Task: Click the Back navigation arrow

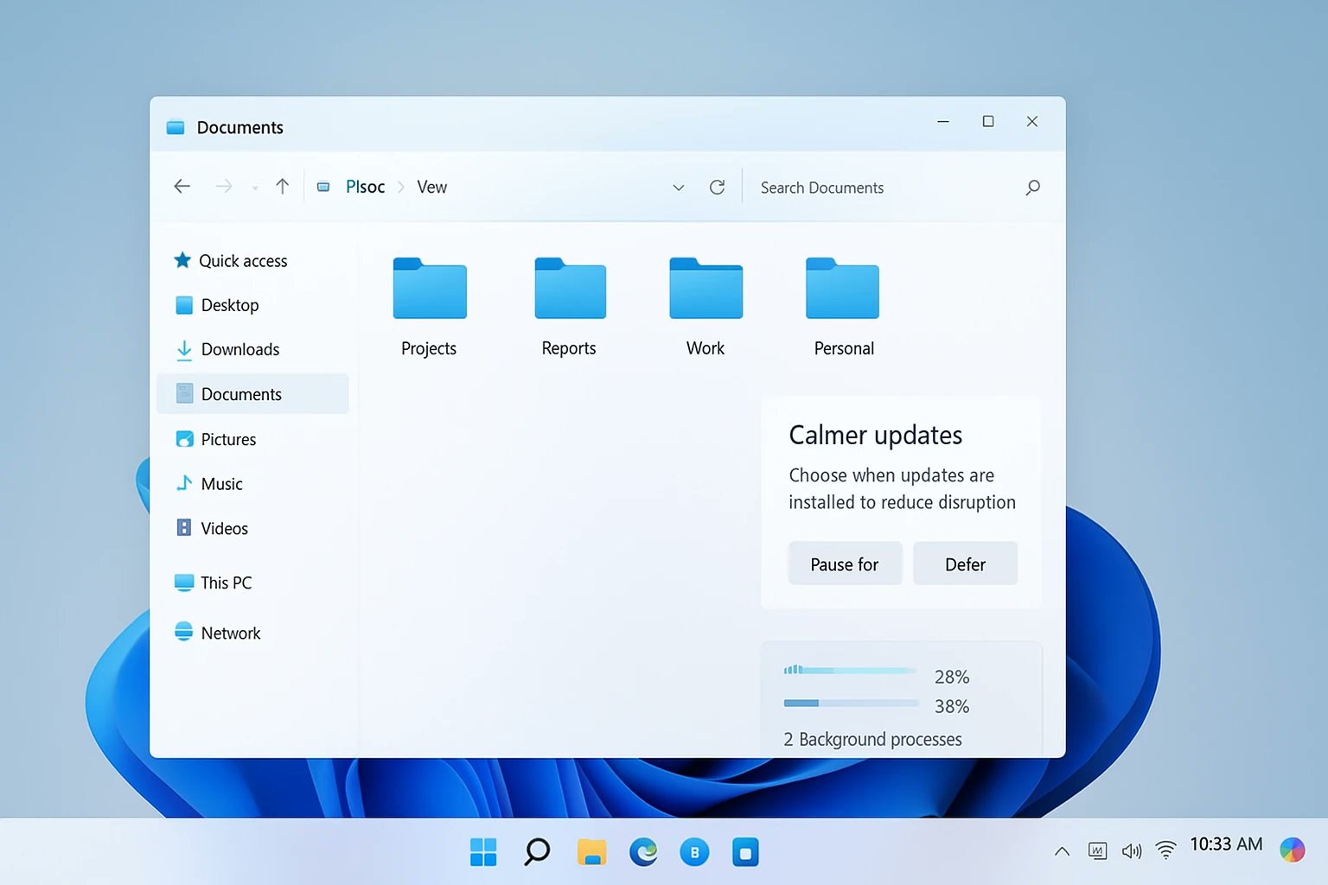Action: 182,187
